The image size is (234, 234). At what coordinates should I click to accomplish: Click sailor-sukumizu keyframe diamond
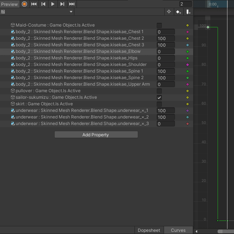point(188,98)
